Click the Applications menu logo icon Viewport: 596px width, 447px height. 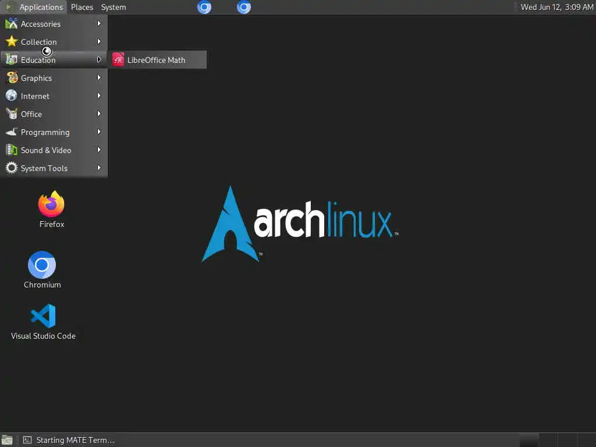(10, 7)
